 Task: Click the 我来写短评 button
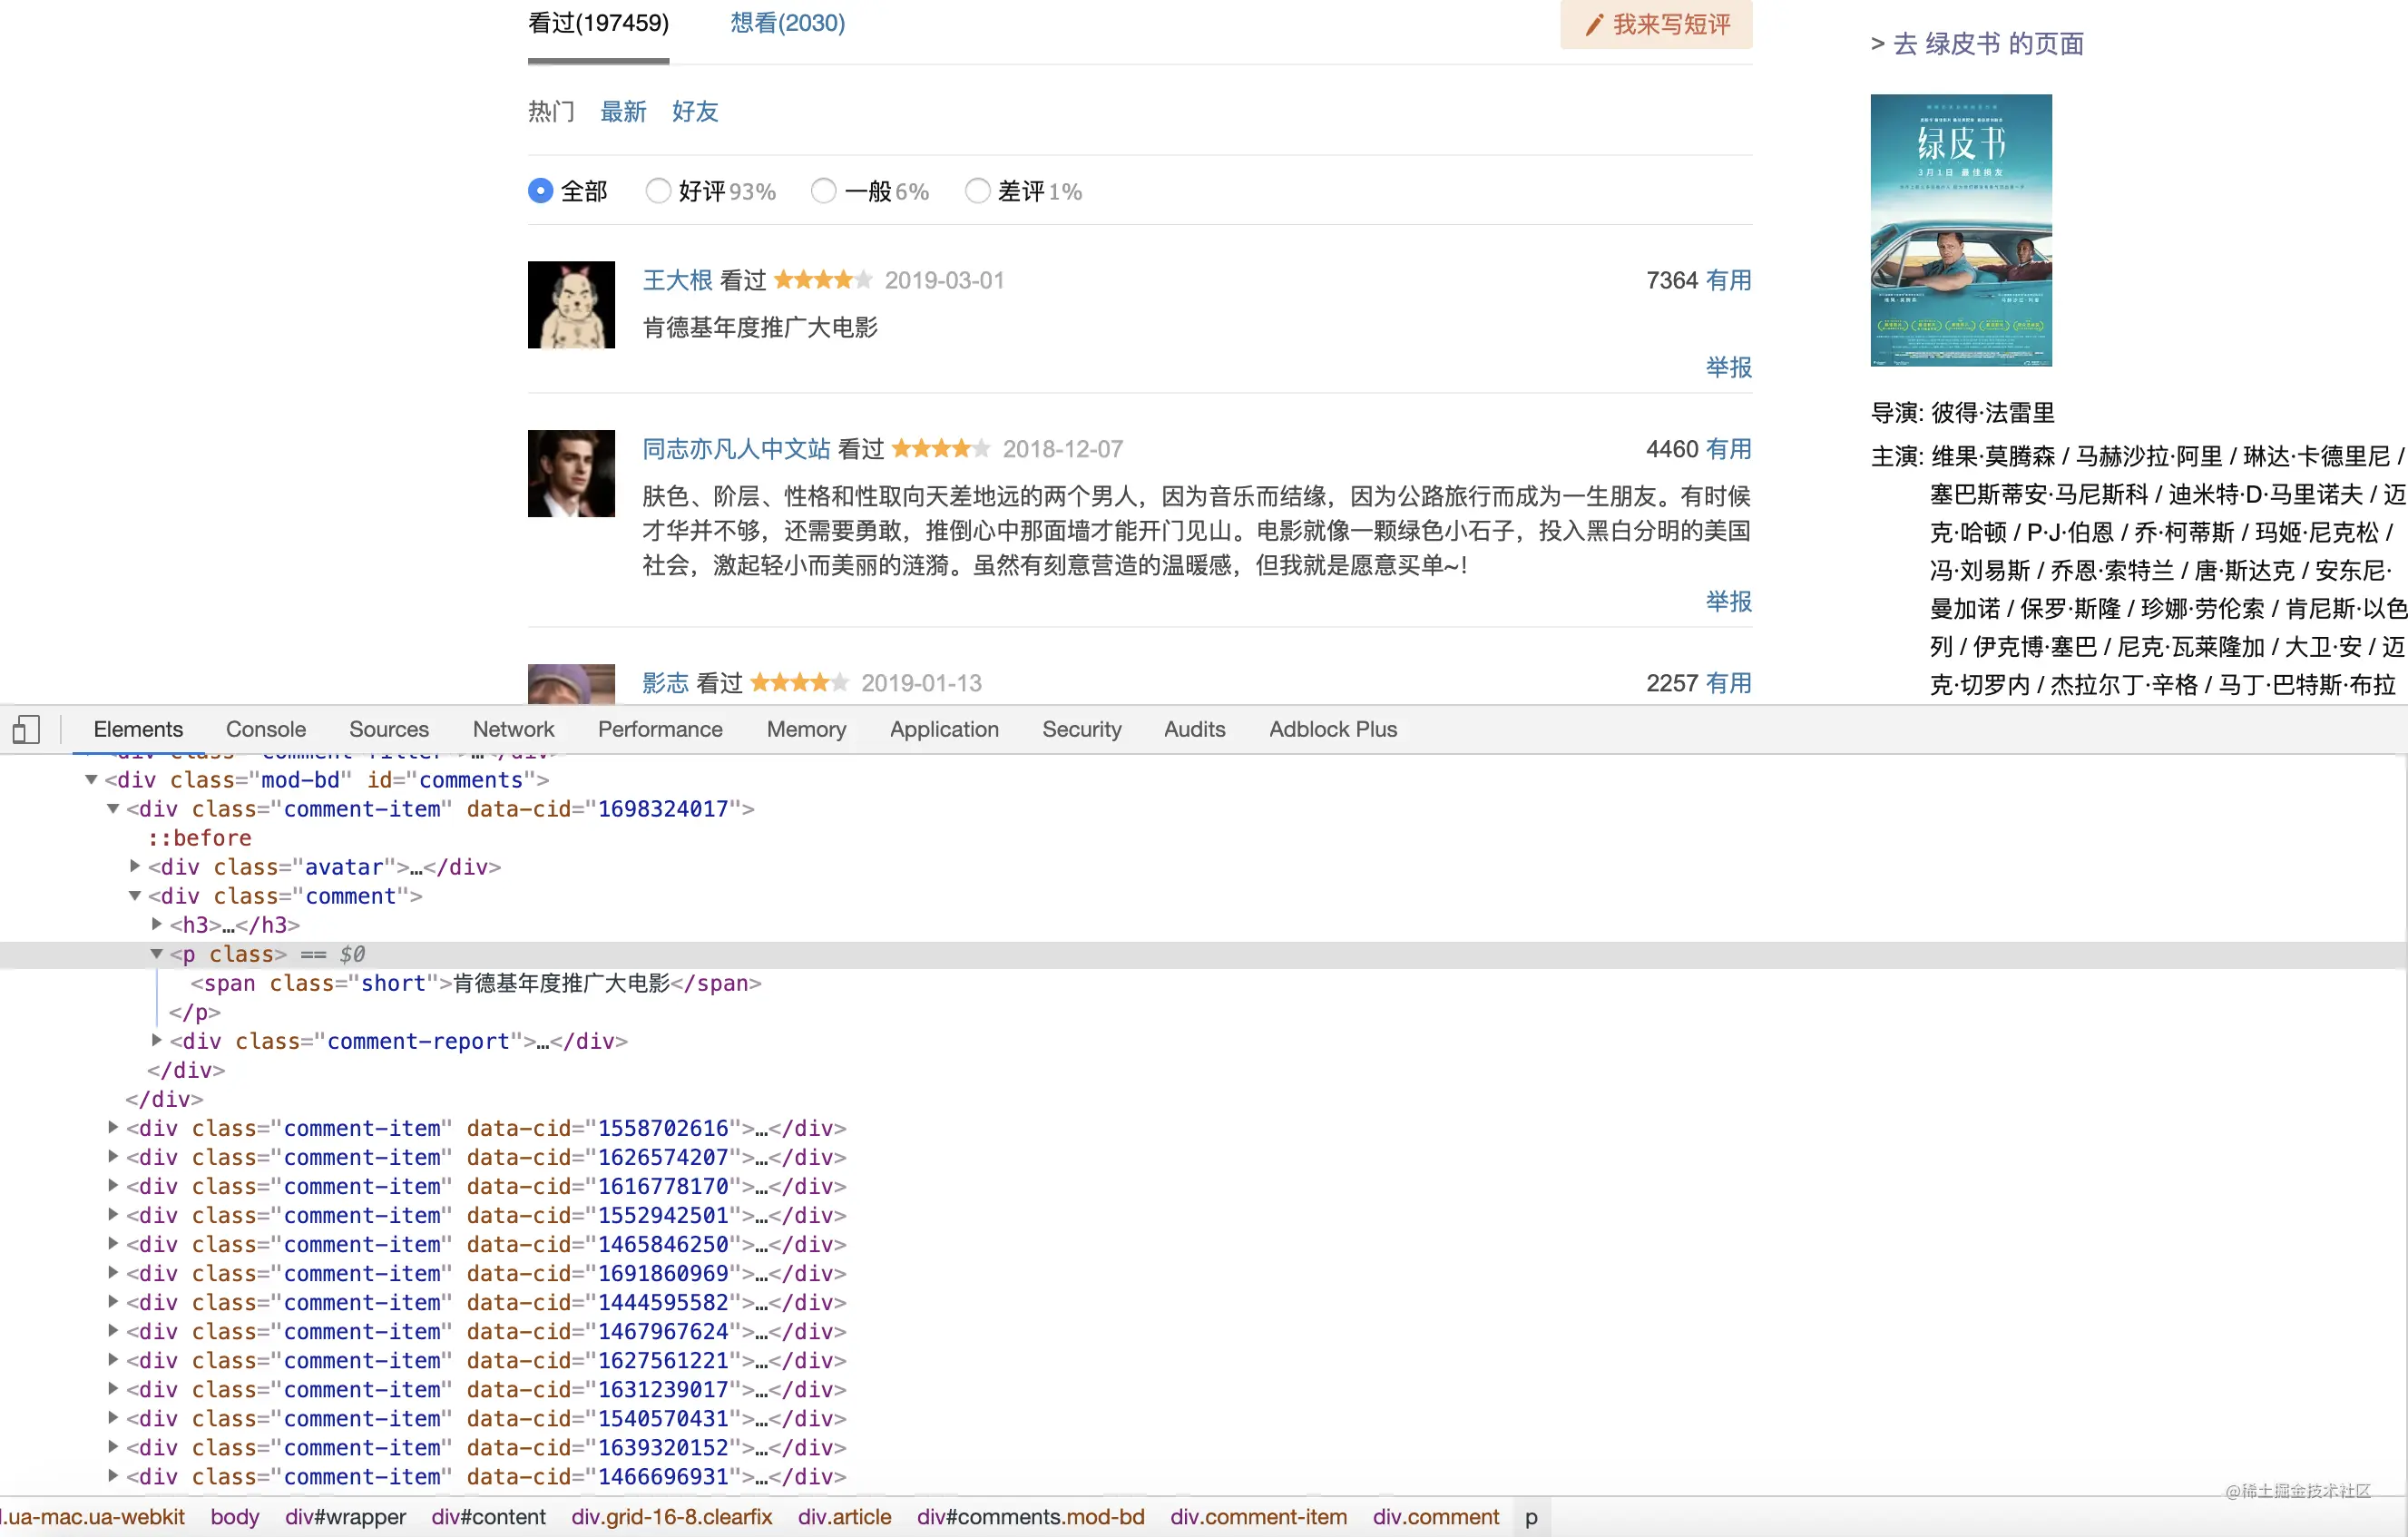pos(1656,24)
